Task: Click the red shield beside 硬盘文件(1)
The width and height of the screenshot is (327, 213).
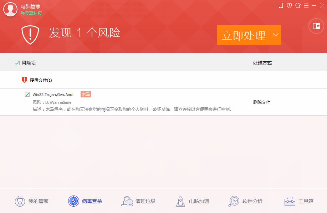Action: tap(24, 80)
